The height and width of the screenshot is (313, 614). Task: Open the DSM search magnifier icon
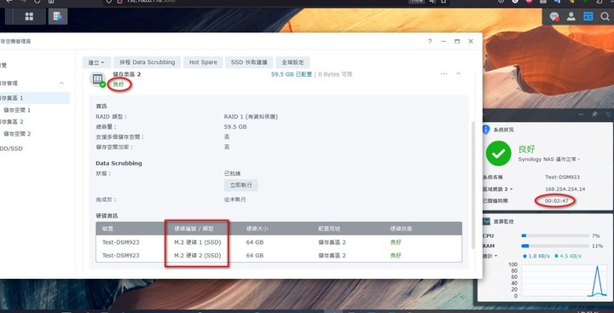[x=605, y=16]
